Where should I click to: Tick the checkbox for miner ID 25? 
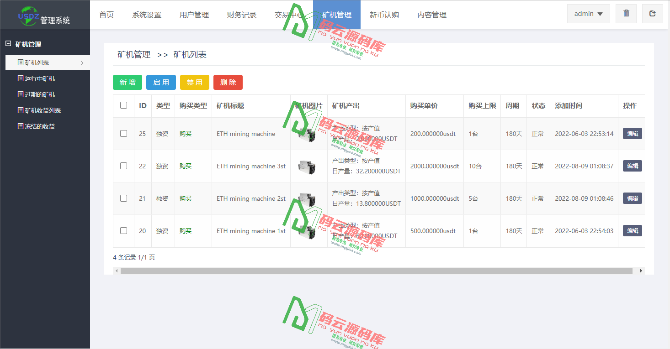pyautogui.click(x=123, y=133)
